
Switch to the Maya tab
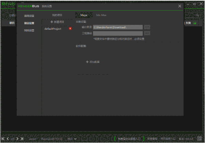[84, 15]
